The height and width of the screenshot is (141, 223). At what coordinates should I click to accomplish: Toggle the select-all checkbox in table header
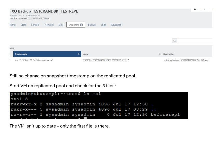[10, 54]
